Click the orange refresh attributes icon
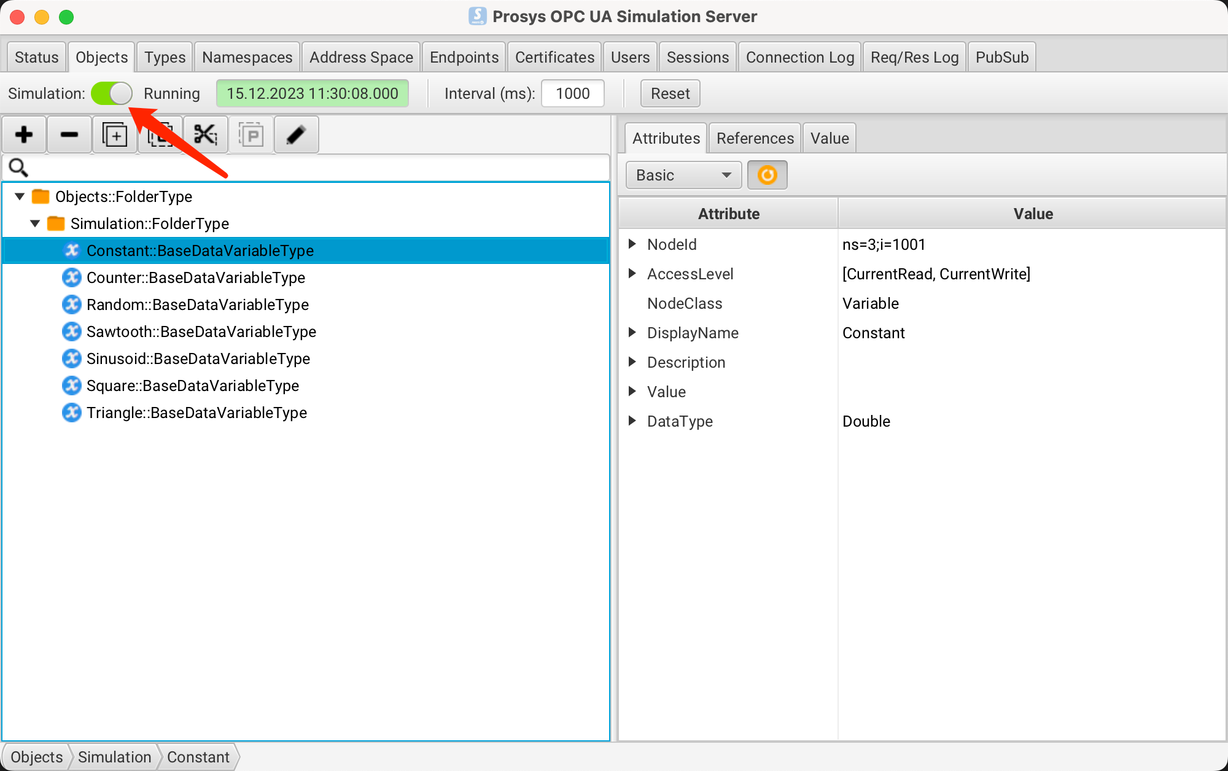 point(767,176)
